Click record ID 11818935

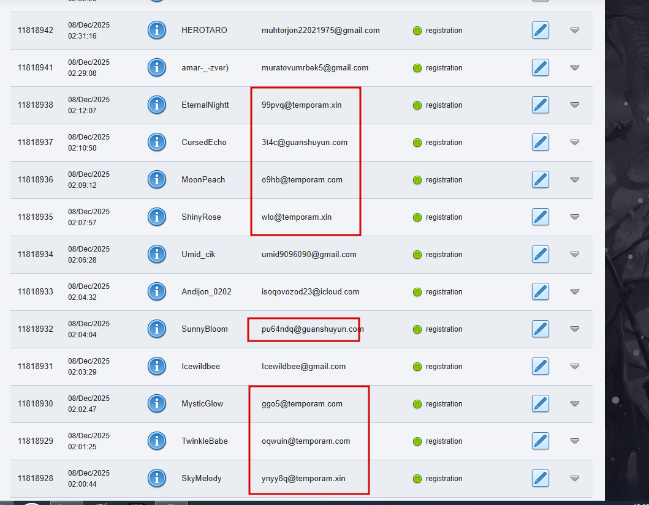coord(35,217)
